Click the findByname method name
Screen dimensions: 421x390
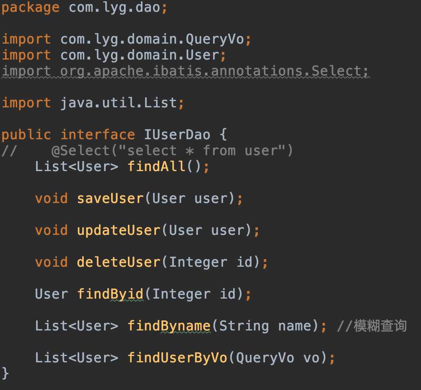[x=169, y=326]
